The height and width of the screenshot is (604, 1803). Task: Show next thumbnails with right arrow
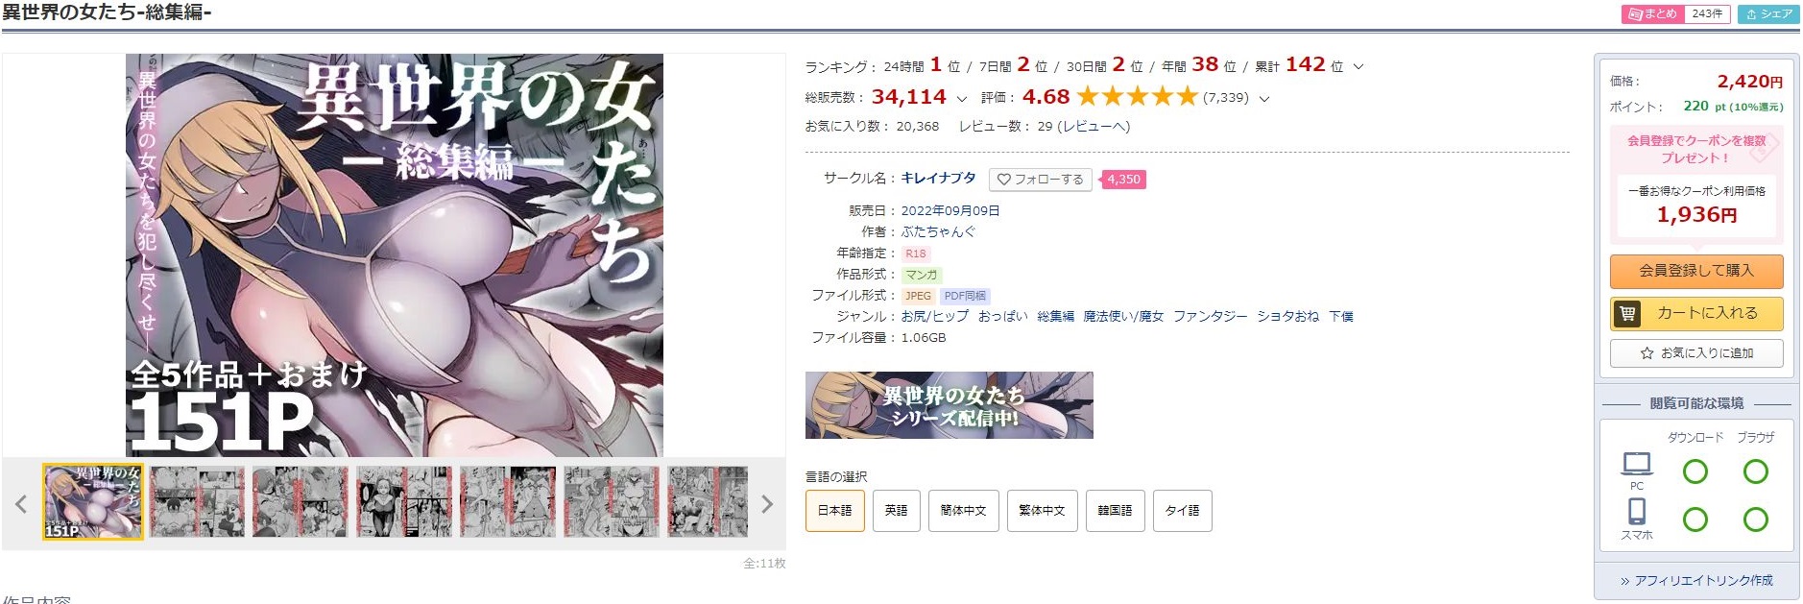(766, 504)
